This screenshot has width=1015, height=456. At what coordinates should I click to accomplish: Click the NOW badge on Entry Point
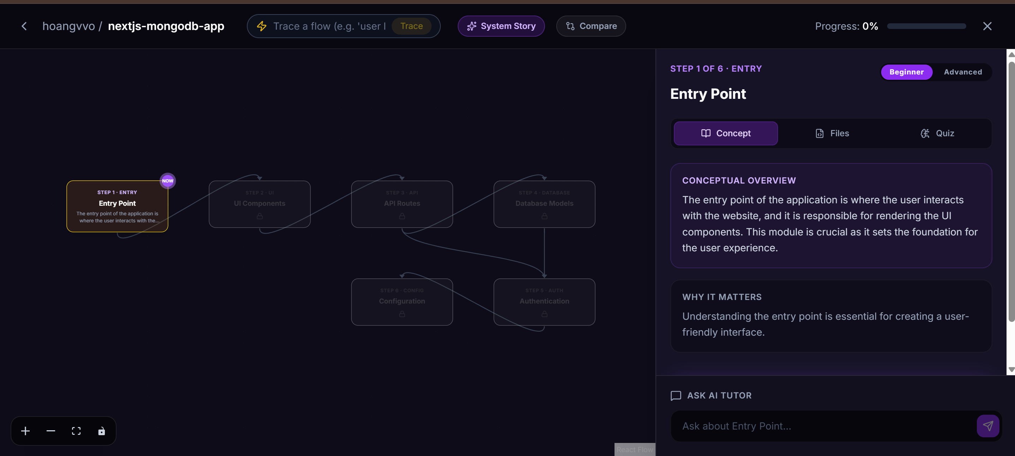(168, 181)
